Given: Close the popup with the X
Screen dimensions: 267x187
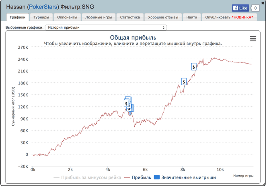Looking at the screenshot, I should pyautogui.click(x=263, y=3).
